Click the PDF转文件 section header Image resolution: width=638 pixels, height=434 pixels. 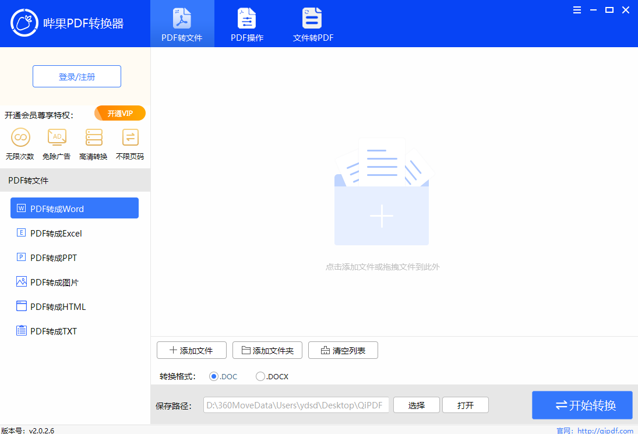[x=75, y=180]
